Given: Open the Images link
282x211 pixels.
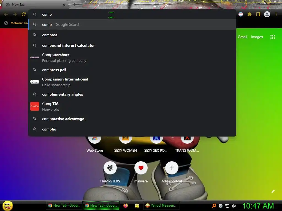Looking at the screenshot, I should 257,37.
